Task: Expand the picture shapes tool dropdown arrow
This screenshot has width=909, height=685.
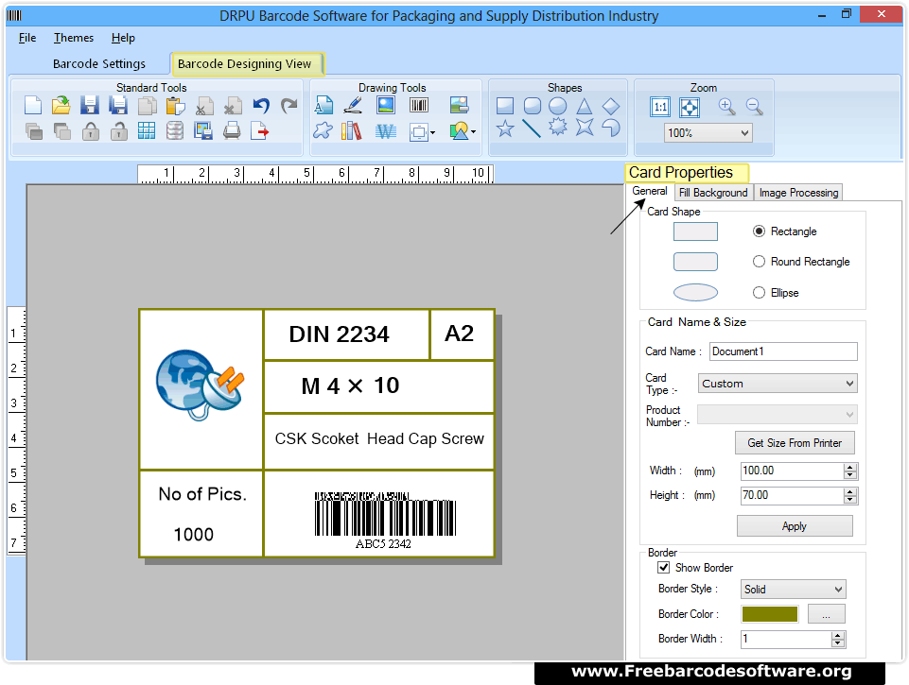Action: coord(474,132)
